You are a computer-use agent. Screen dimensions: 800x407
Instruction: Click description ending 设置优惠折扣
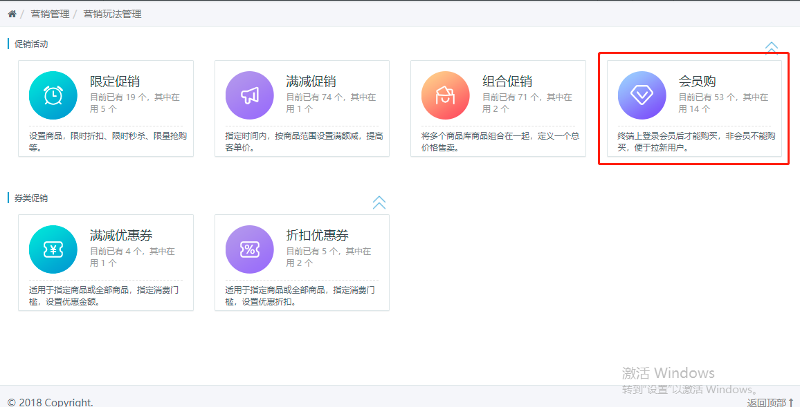pos(301,296)
